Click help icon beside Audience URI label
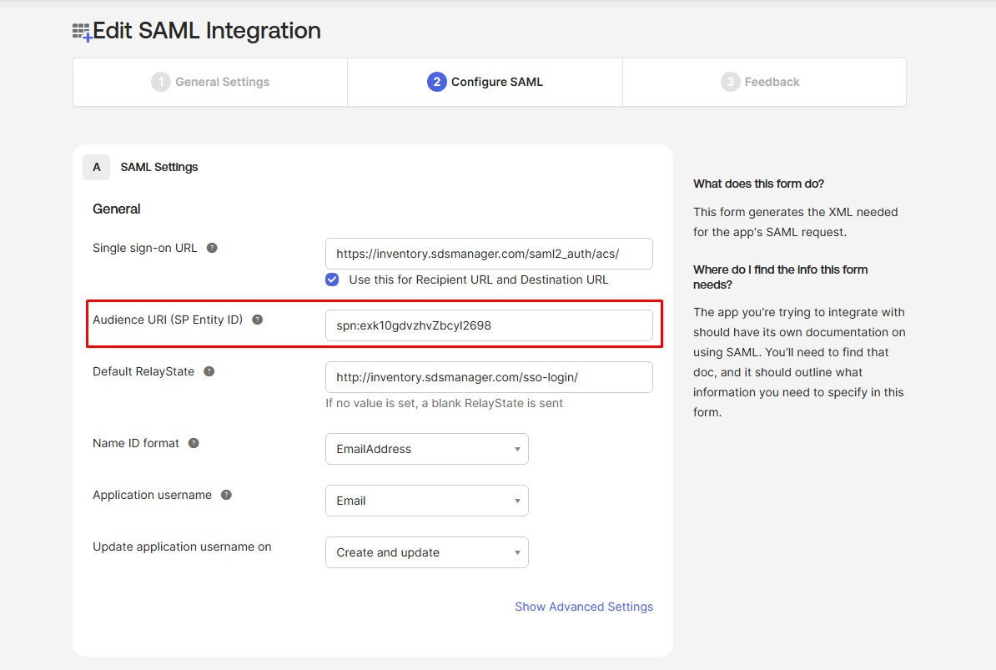 coord(257,320)
